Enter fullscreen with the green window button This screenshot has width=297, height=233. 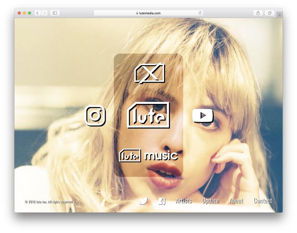(30, 13)
